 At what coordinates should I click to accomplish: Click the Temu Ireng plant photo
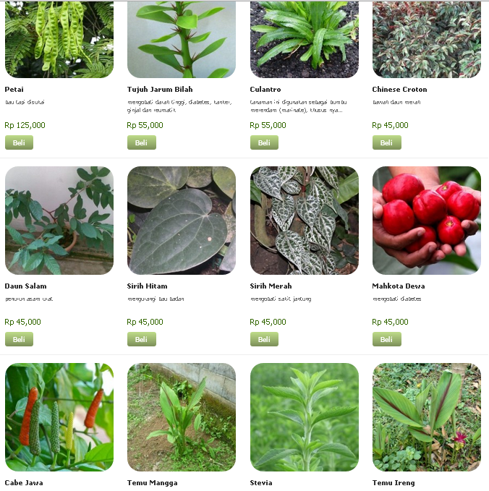point(427,417)
